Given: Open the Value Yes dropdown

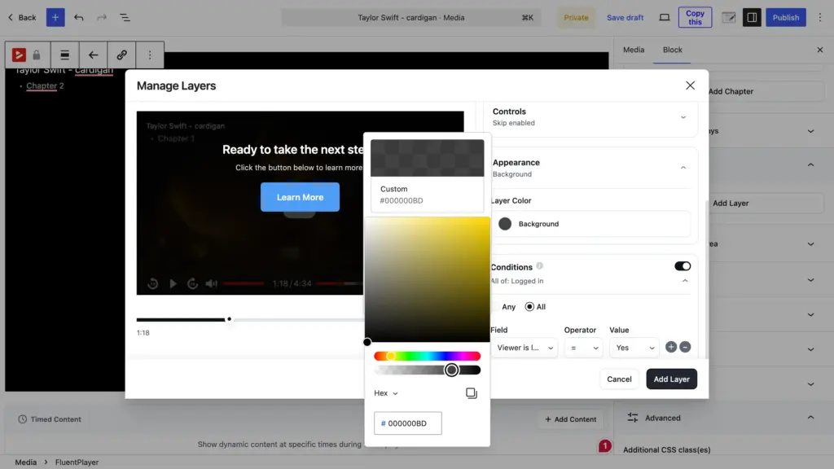Looking at the screenshot, I should click(x=634, y=348).
